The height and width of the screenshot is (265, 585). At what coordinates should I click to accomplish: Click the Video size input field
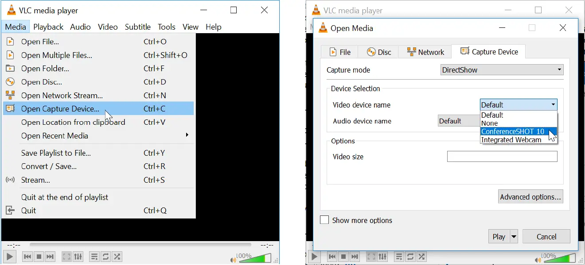pyautogui.click(x=502, y=157)
